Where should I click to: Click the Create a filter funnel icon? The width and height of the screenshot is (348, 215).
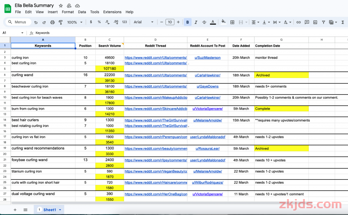click(x=324, y=22)
